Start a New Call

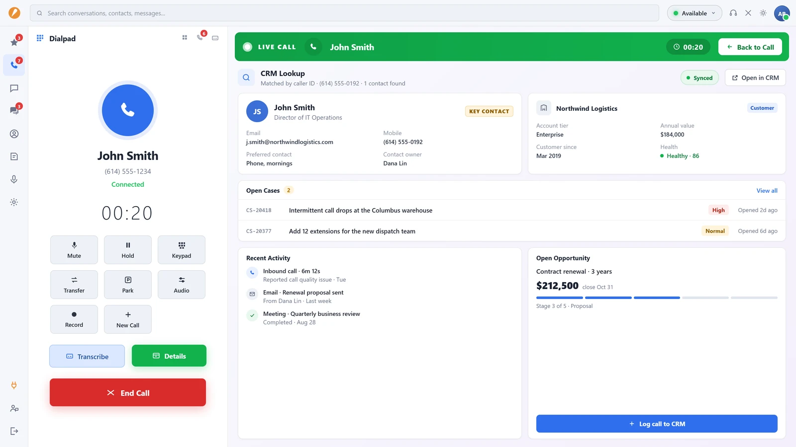pos(128,319)
